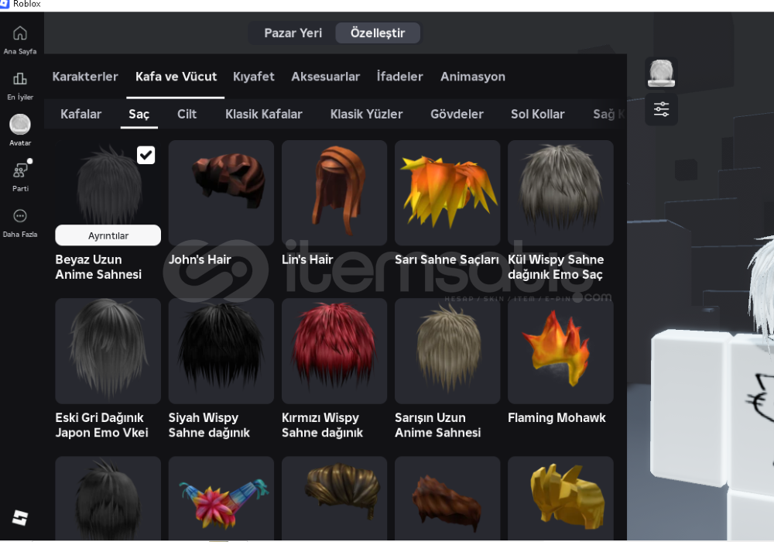
Task: Click the Kırmızı Wispy Sahne dağınık label
Action: pos(322,425)
